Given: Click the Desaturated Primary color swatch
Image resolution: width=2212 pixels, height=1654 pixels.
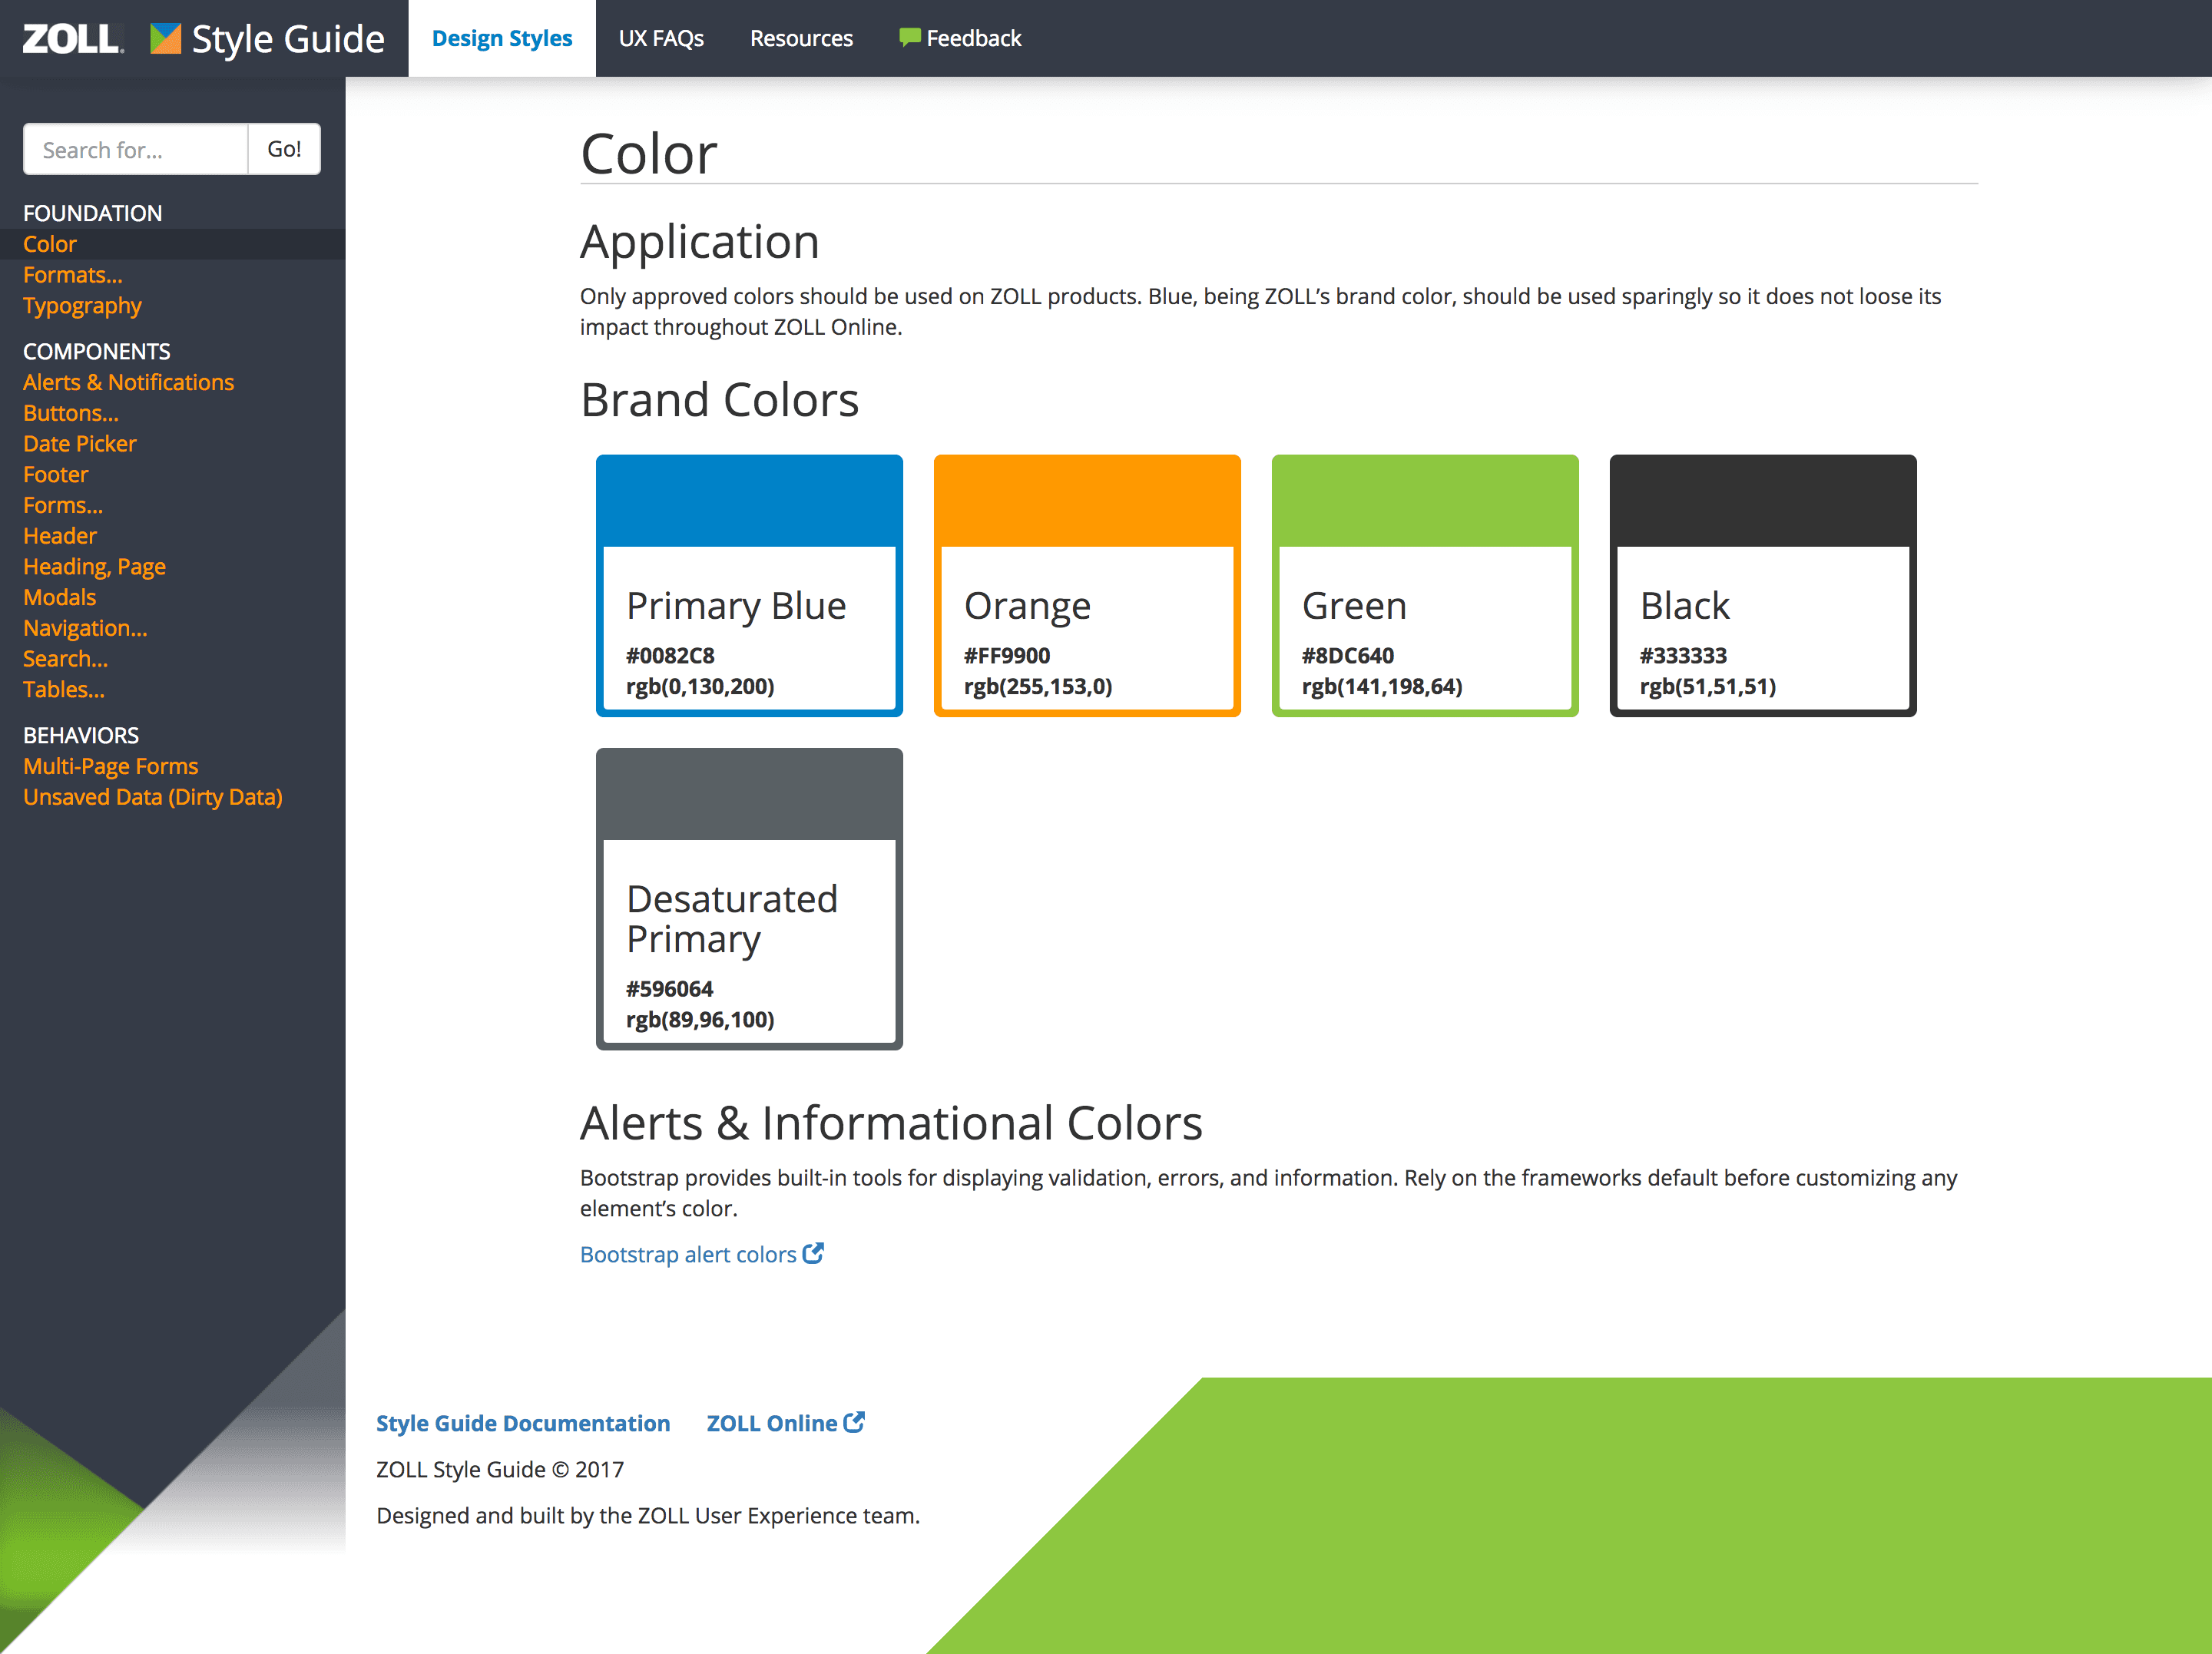Looking at the screenshot, I should [x=749, y=899].
